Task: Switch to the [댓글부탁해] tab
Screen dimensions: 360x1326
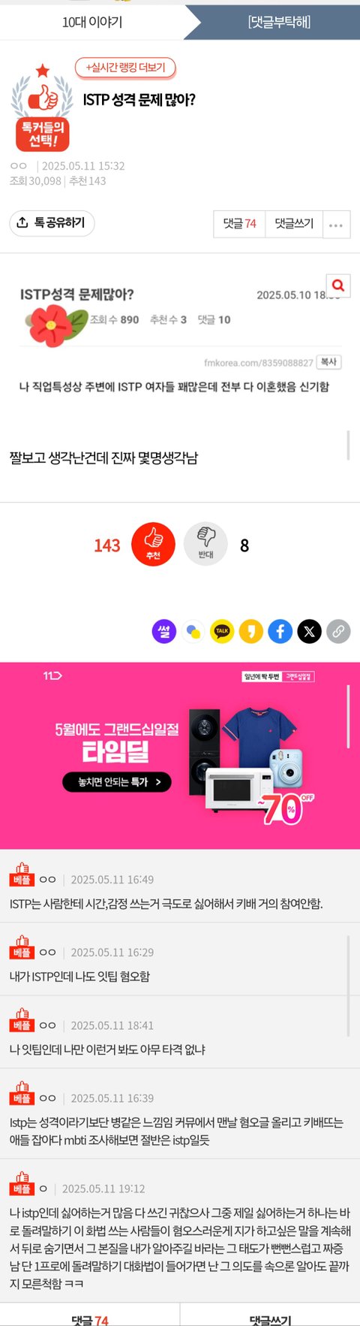Action: tap(279, 22)
